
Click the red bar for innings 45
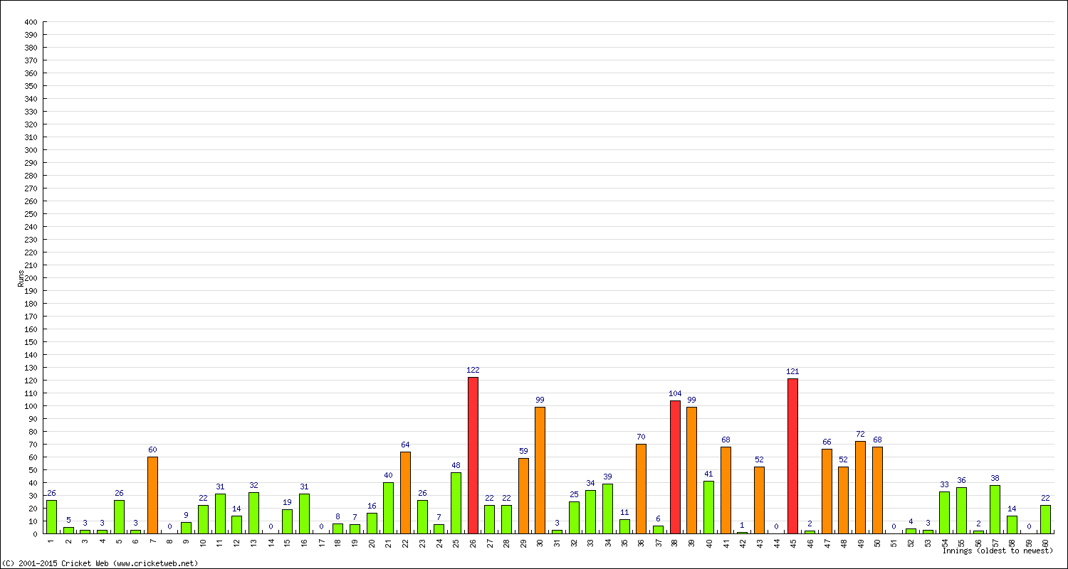(x=793, y=456)
